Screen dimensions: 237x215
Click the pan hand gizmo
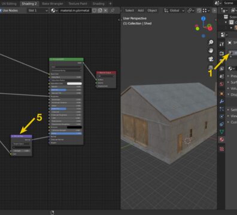click(x=211, y=51)
